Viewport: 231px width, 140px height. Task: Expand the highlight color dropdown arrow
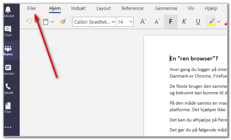coord(219,22)
